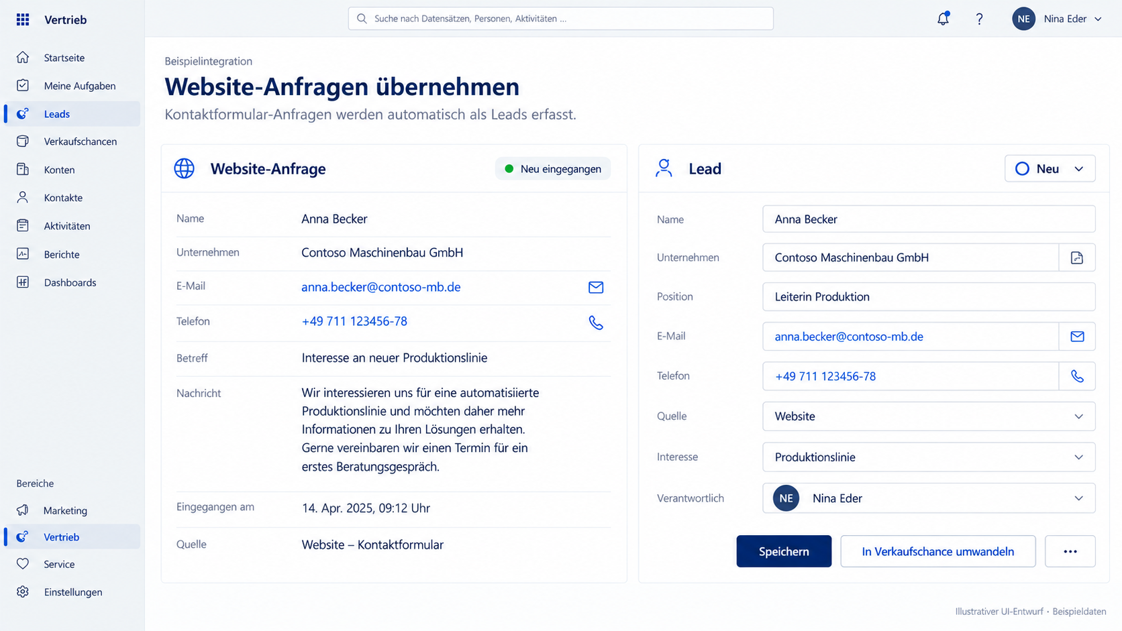Open Startseite in the sidebar
Image resolution: width=1122 pixels, height=631 pixels.
coord(72,58)
